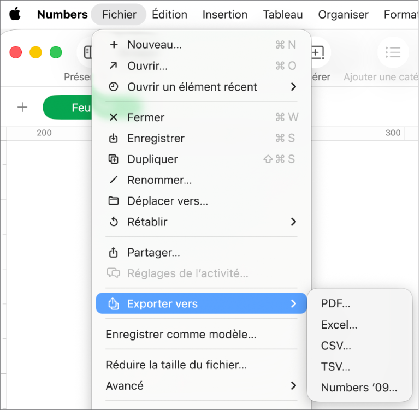Expand the Rétablir submenu chevron

(294, 222)
